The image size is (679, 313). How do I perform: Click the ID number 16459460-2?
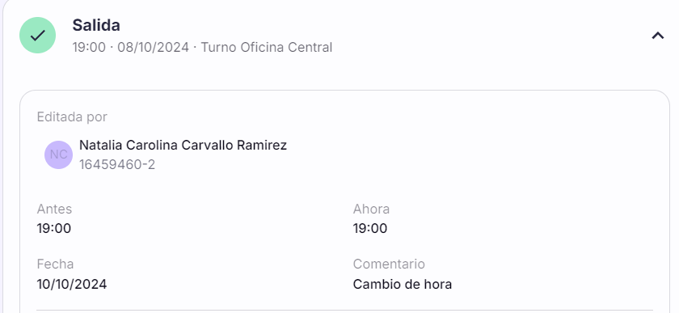117,165
